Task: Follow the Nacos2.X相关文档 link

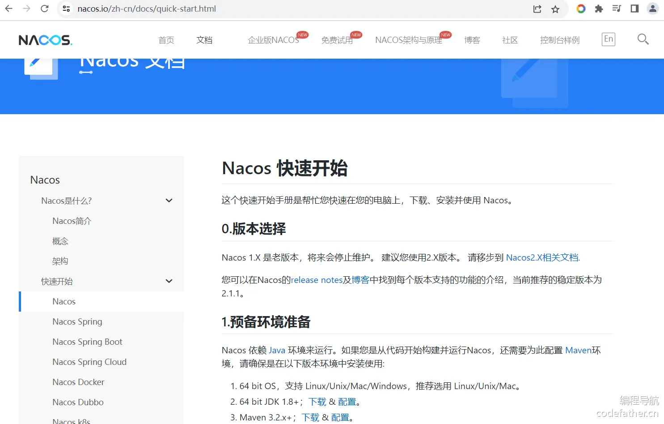Action: pos(542,257)
